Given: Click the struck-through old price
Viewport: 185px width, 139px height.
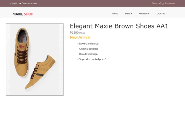Looking at the screenshot, I should pyautogui.click(x=82, y=33).
